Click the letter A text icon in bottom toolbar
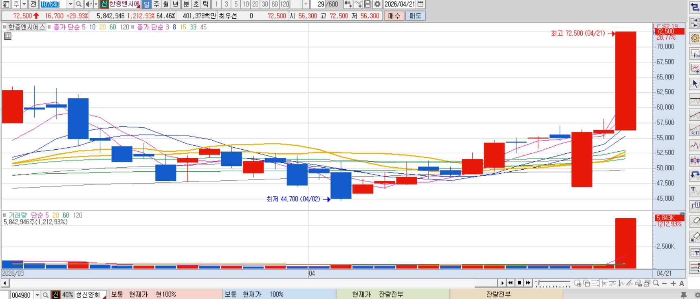 682,283
